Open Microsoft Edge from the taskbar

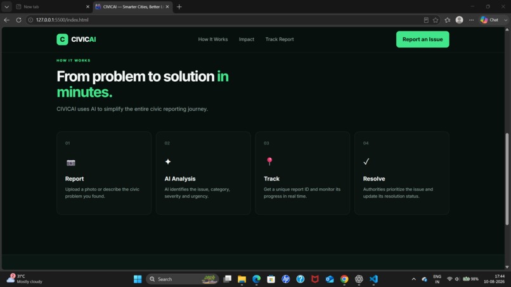pyautogui.click(x=257, y=279)
